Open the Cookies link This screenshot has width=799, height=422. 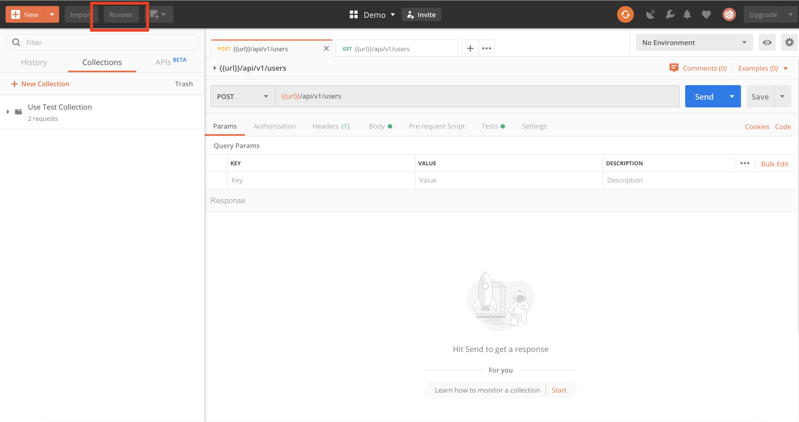pos(757,127)
